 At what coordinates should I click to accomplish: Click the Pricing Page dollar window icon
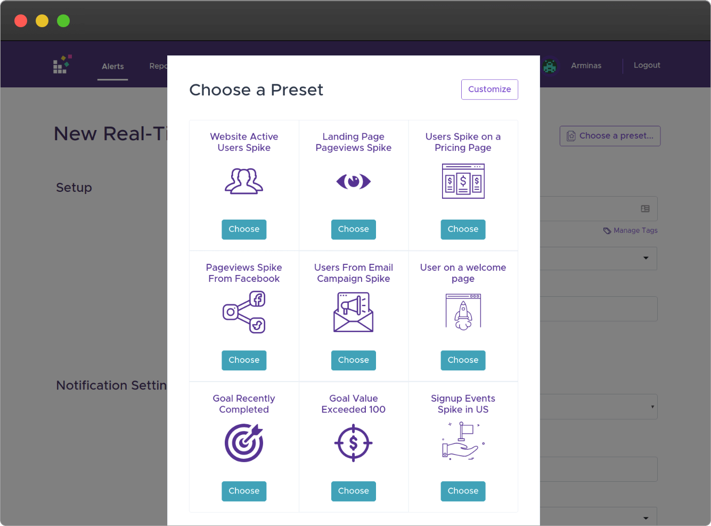(463, 181)
